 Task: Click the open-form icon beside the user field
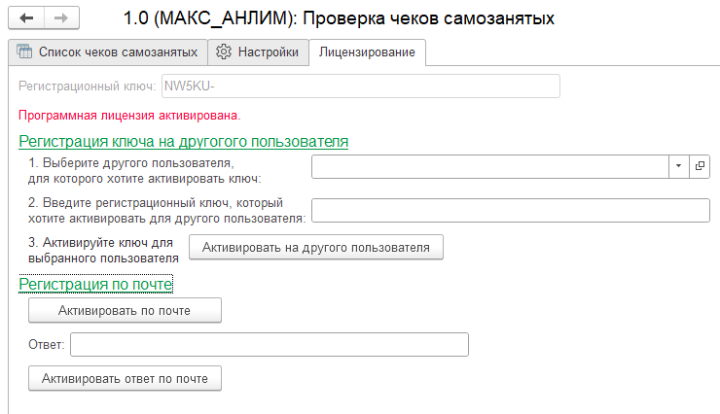pyautogui.click(x=700, y=167)
